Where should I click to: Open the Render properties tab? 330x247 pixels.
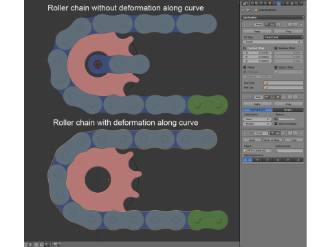pos(252,3)
